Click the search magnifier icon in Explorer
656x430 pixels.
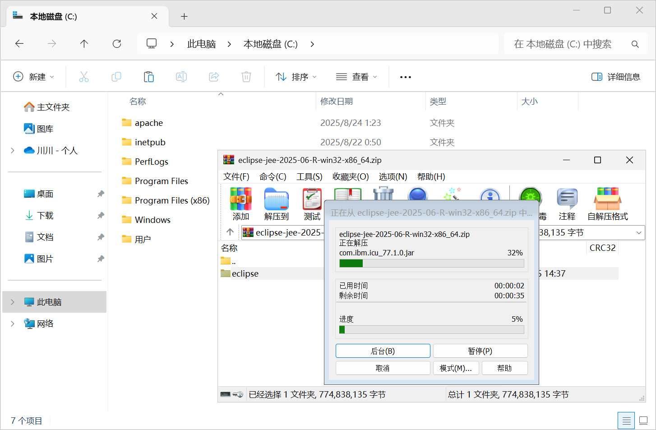click(635, 44)
